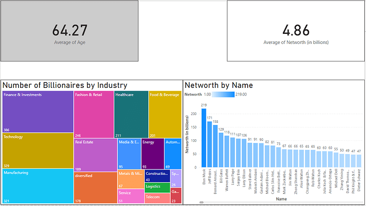This screenshot has width=366, height=206.
Task: Click the Real Estate treemap tile
Action: pos(95,155)
